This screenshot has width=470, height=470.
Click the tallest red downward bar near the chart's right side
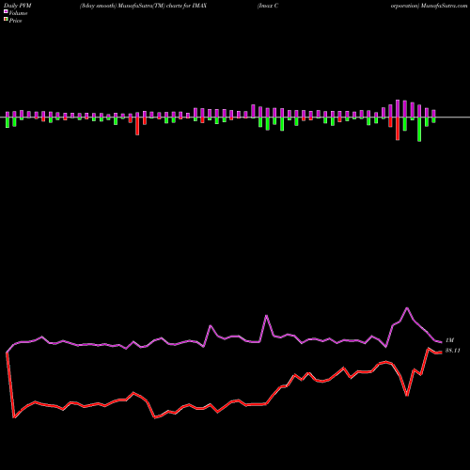[x=398, y=129]
